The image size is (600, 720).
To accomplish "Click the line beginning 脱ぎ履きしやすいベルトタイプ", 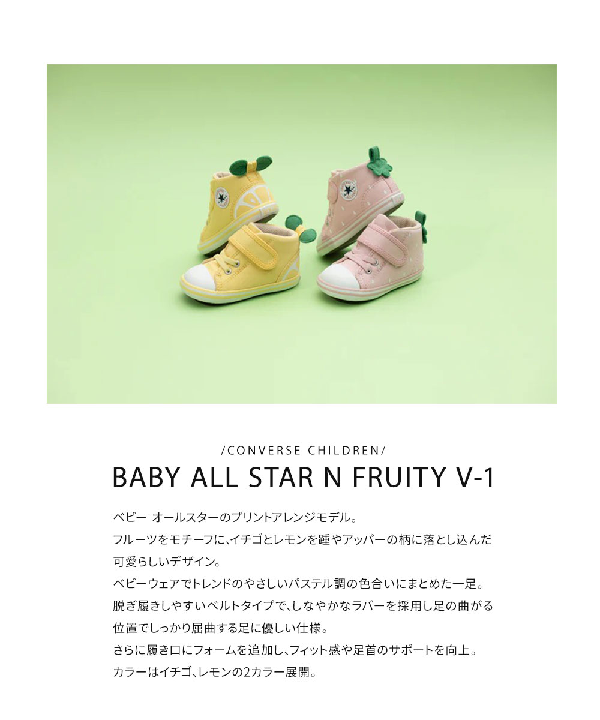I will pos(302,605).
